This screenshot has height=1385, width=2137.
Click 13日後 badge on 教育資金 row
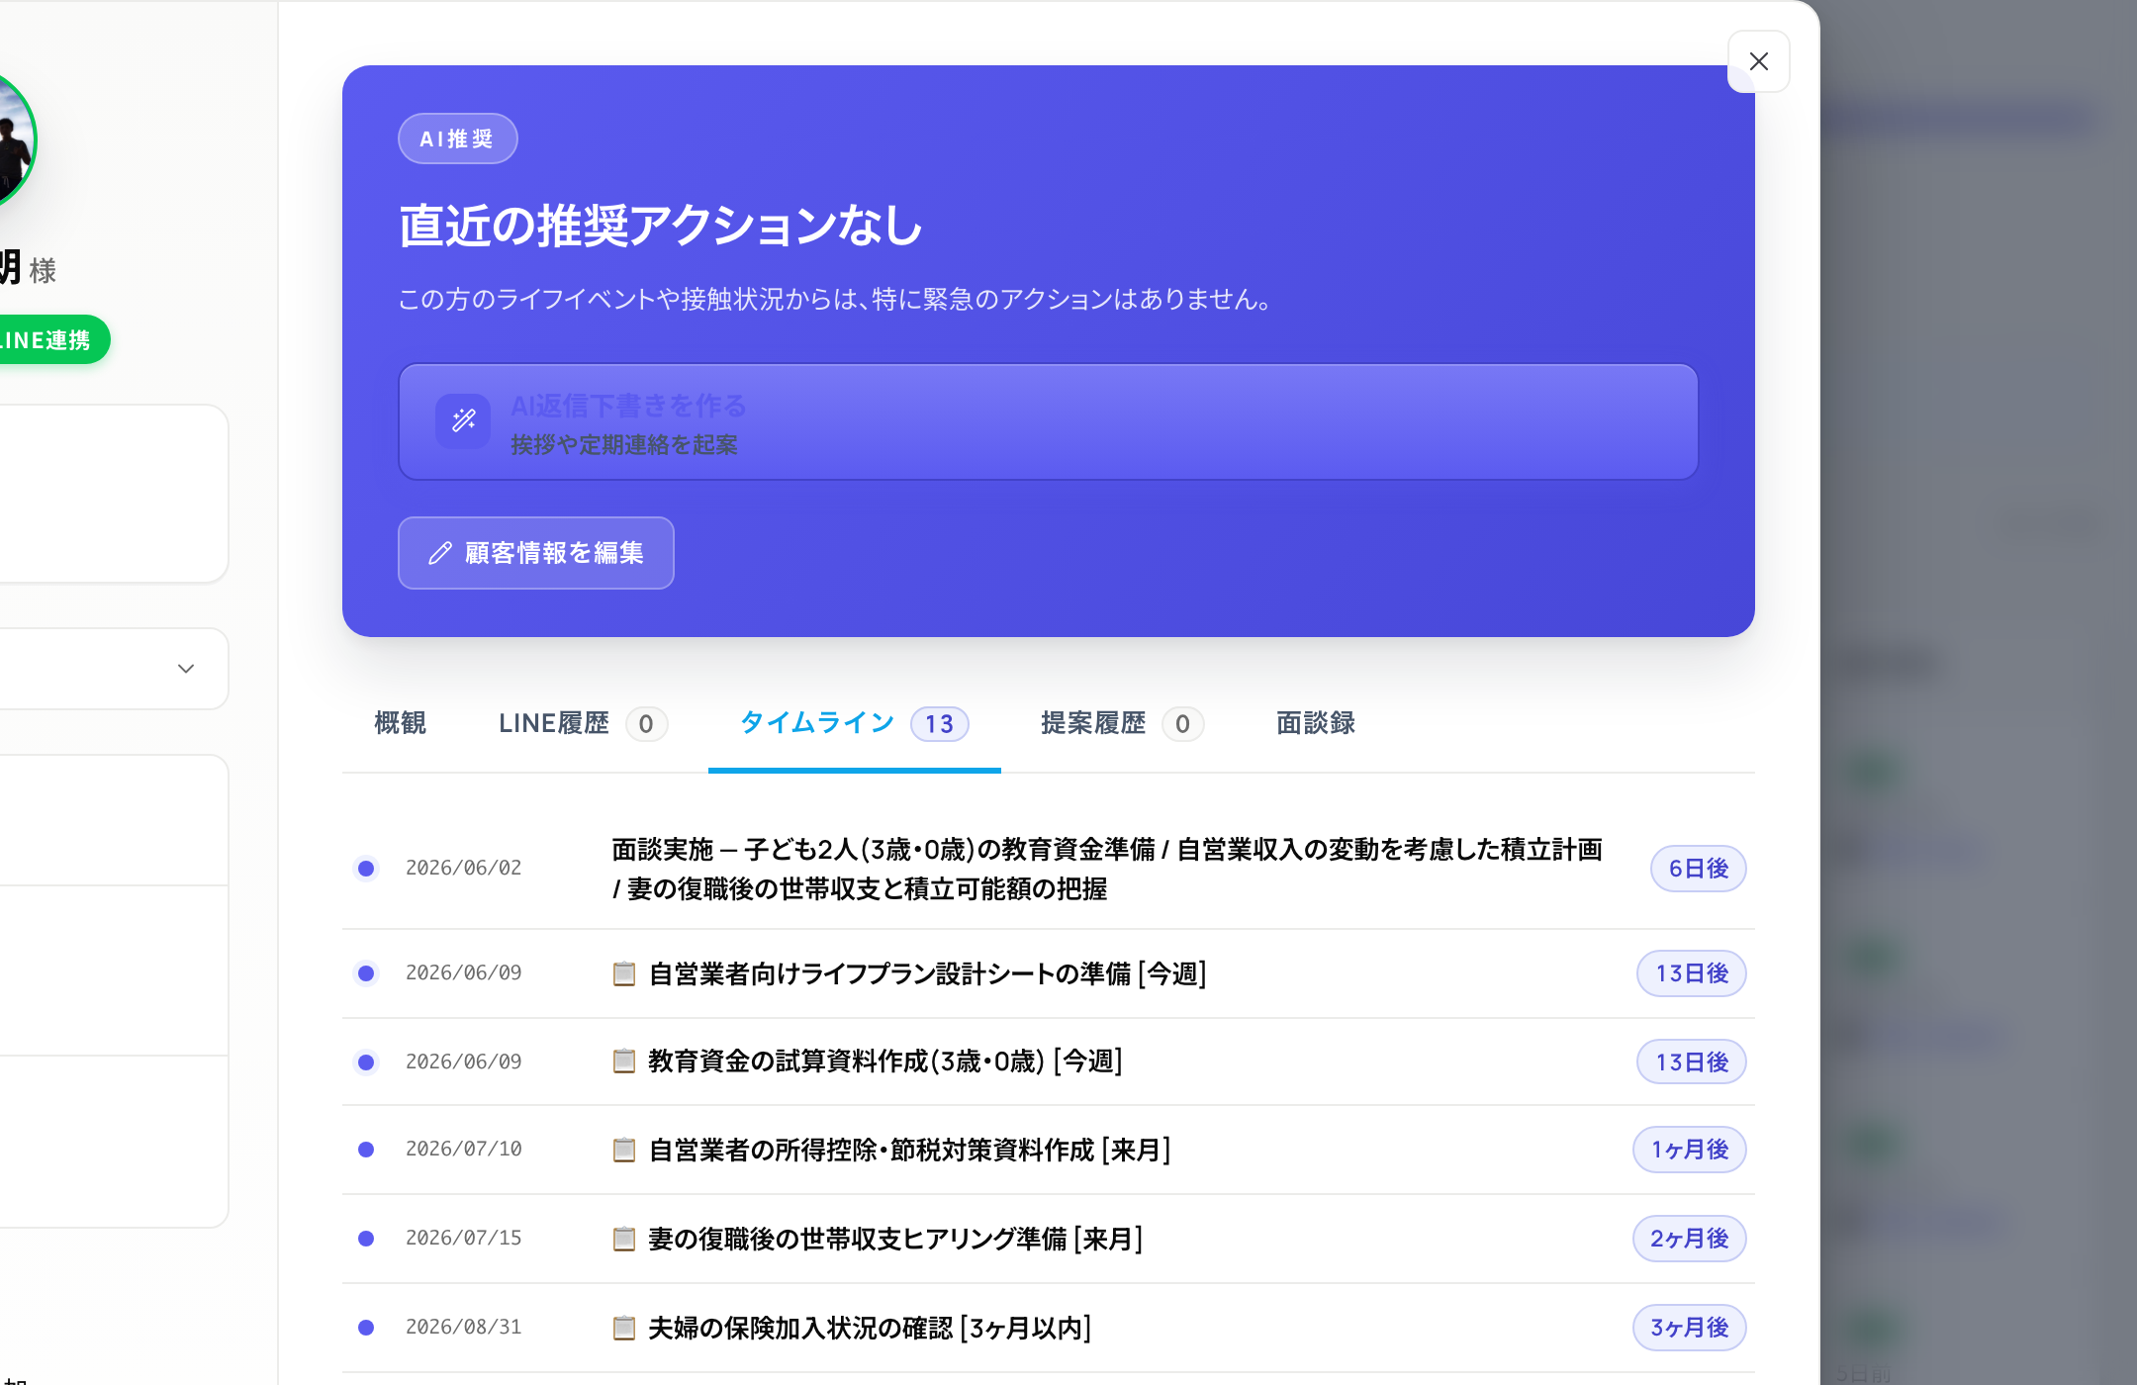1691,1062
